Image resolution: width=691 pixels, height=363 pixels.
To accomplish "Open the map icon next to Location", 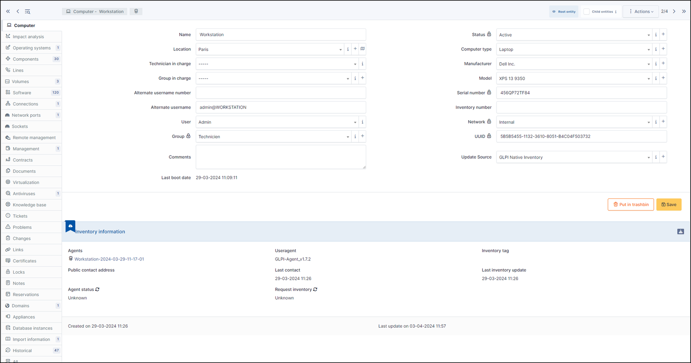I will [363, 49].
